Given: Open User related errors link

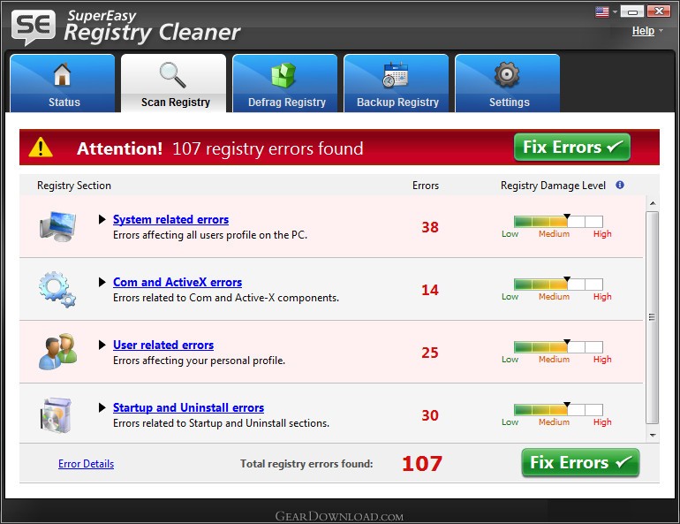Looking at the screenshot, I should [163, 345].
